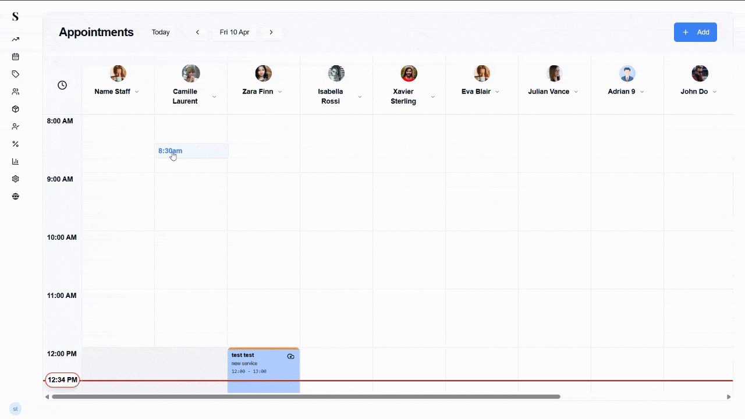Open the calendar icon in sidebar

(x=16, y=57)
